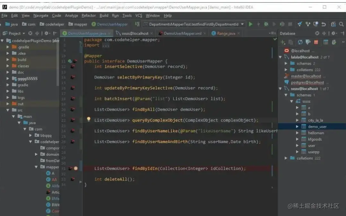Open the VCS commit changes icon

coord(307,24)
